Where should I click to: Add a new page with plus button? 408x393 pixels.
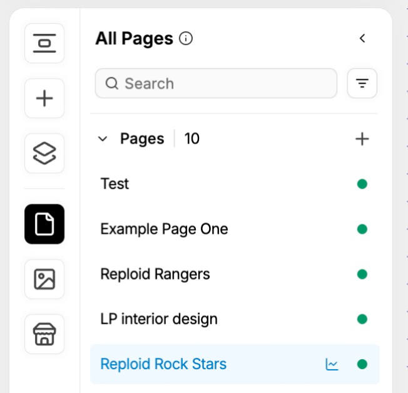tap(362, 139)
